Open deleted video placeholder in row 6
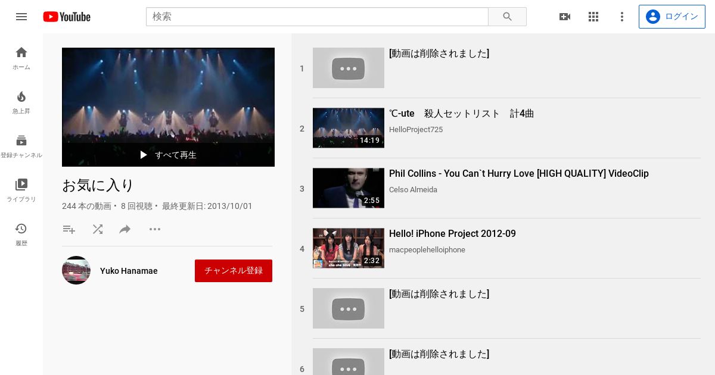The width and height of the screenshot is (715, 375). (x=349, y=362)
